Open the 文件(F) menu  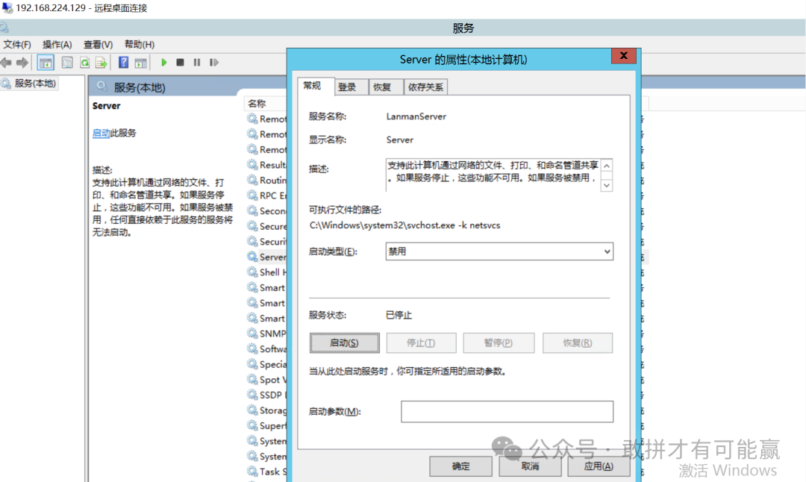click(x=17, y=45)
